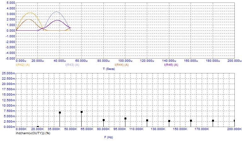242x142 pixels.
Task: Click the peak of the orange I(R42) curve
Action: pos(30,13)
